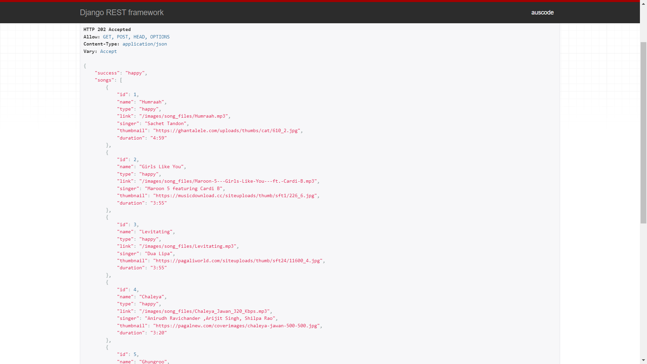Open the pagaliworld.com thumbnail URL
This screenshot has height=364, width=647.
coord(238,261)
